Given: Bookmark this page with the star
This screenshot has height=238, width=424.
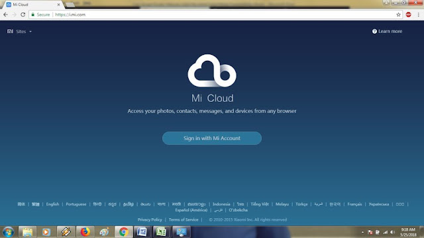Looking at the screenshot, I should pos(398,15).
